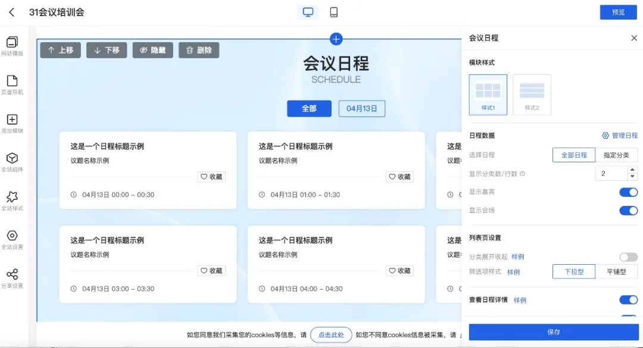Click the blue plus add-module circle
Image resolution: width=643 pixels, height=348 pixels.
pyautogui.click(x=336, y=39)
